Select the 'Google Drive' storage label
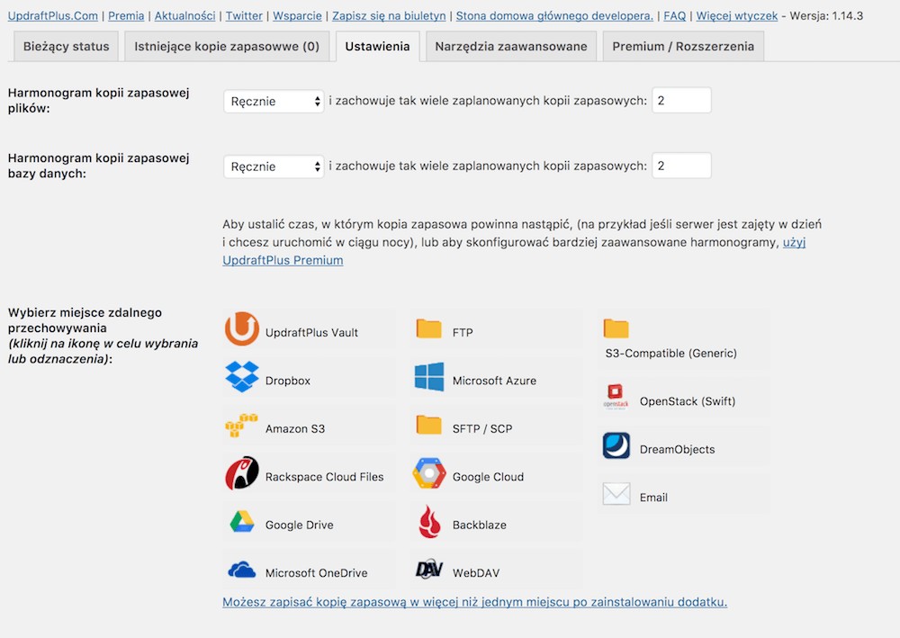Image resolution: width=900 pixels, height=638 pixels. [299, 525]
